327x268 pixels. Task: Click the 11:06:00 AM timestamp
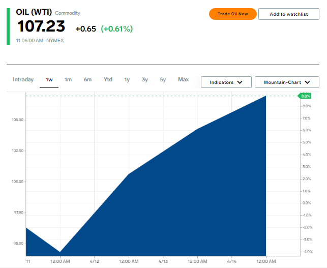pos(29,41)
